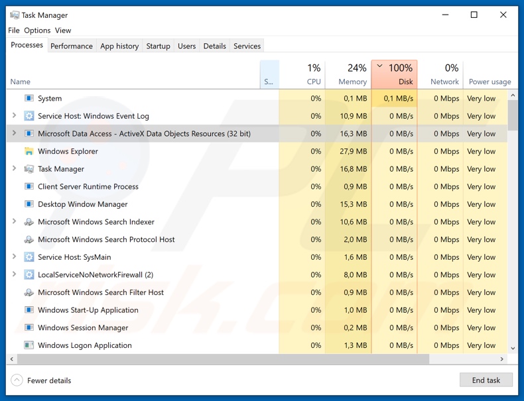This screenshot has height=401, width=524.
Task: Click the truncated Status column header
Action: tap(269, 74)
